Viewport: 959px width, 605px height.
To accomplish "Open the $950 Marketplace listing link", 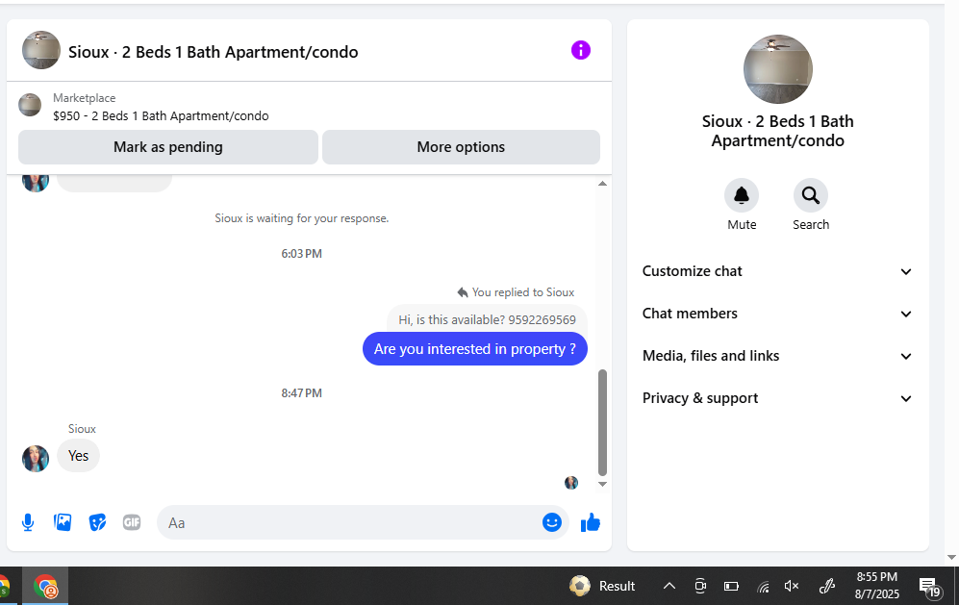I will [x=161, y=115].
